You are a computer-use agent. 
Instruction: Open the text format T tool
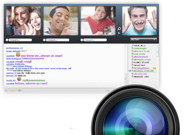pos(6,91)
